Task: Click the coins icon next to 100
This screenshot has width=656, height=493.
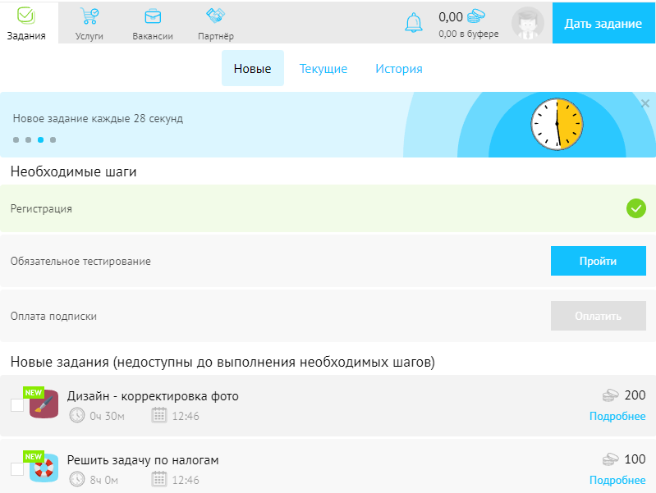Action: coord(610,459)
